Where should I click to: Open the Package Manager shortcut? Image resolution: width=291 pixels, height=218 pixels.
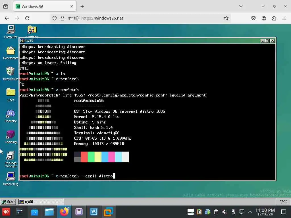point(11,160)
